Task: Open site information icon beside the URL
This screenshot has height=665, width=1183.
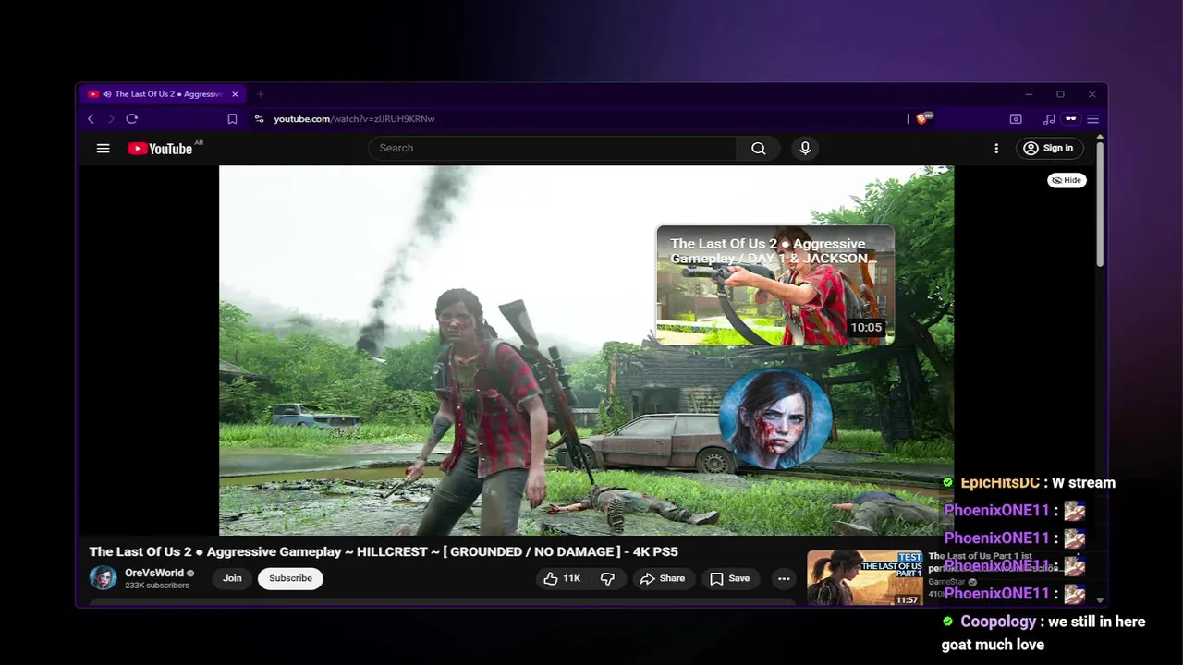Action: click(x=259, y=119)
